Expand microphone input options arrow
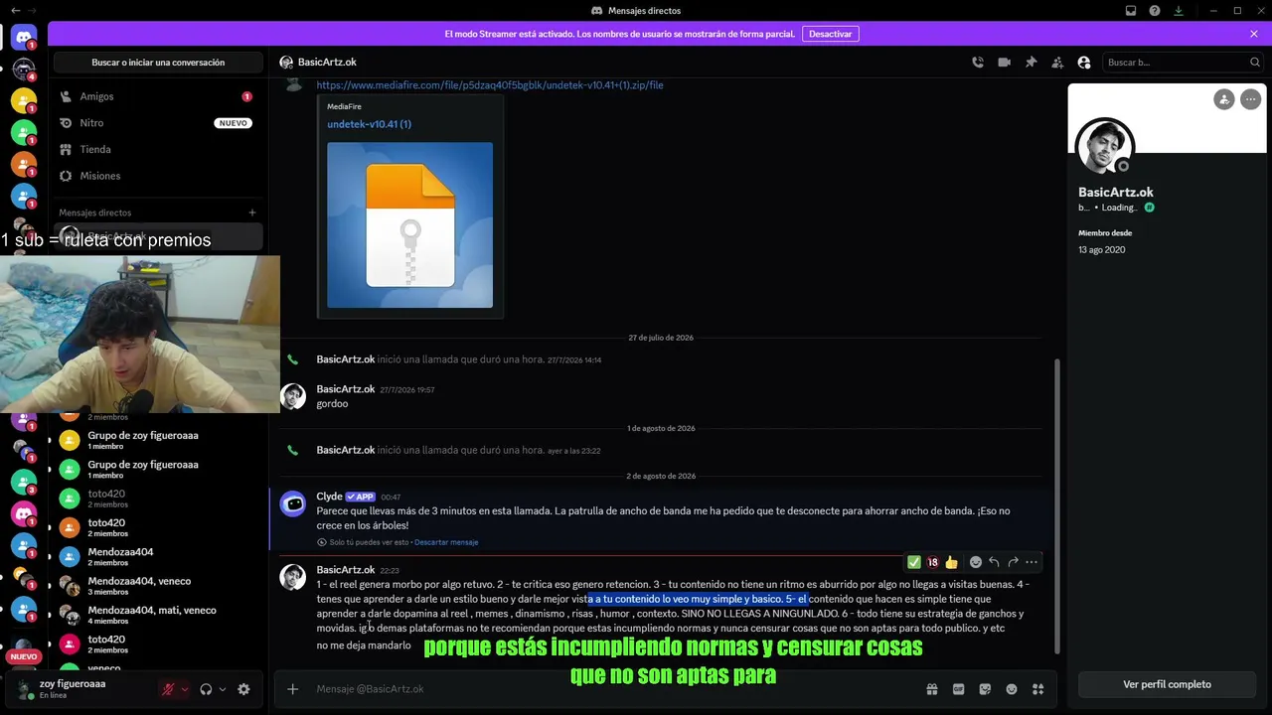The width and height of the screenshot is (1272, 715). (x=184, y=689)
